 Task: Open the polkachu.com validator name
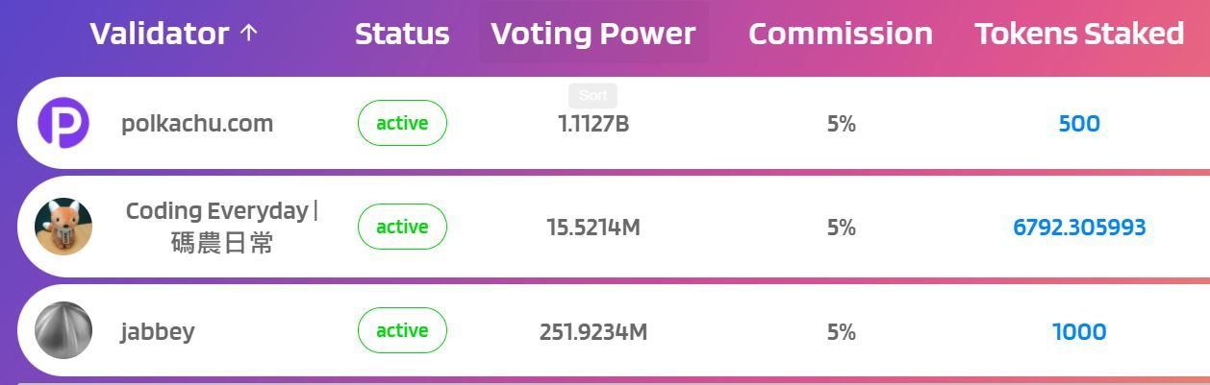(197, 124)
